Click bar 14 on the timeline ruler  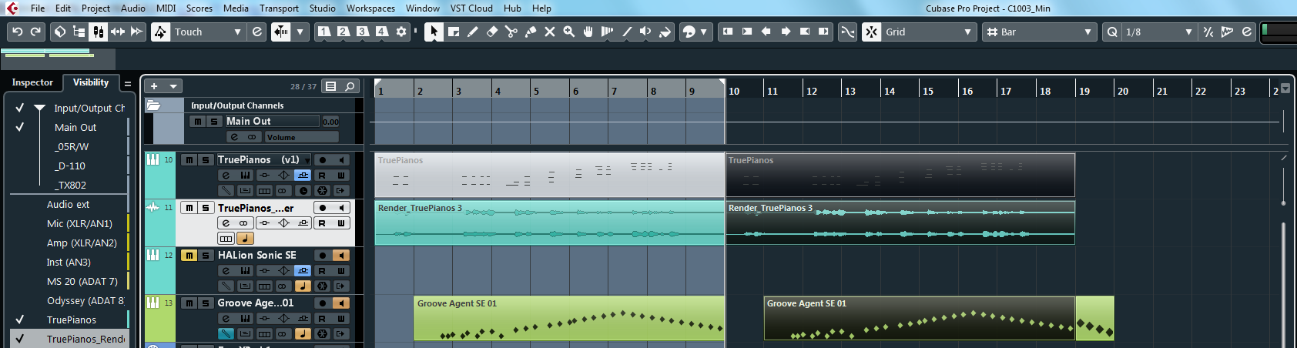[890, 91]
